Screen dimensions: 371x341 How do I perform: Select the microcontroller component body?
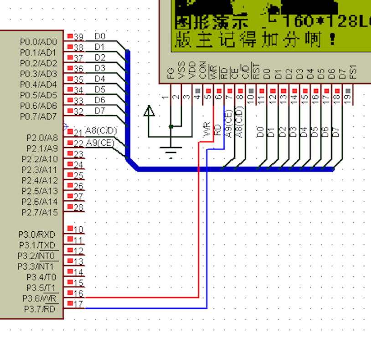click(x=32, y=173)
